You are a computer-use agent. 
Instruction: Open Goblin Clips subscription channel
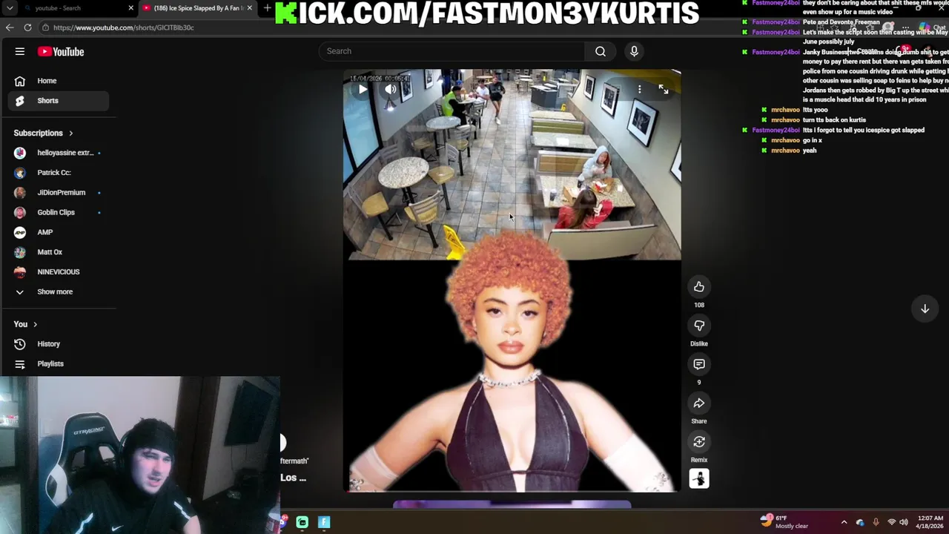tap(59, 212)
